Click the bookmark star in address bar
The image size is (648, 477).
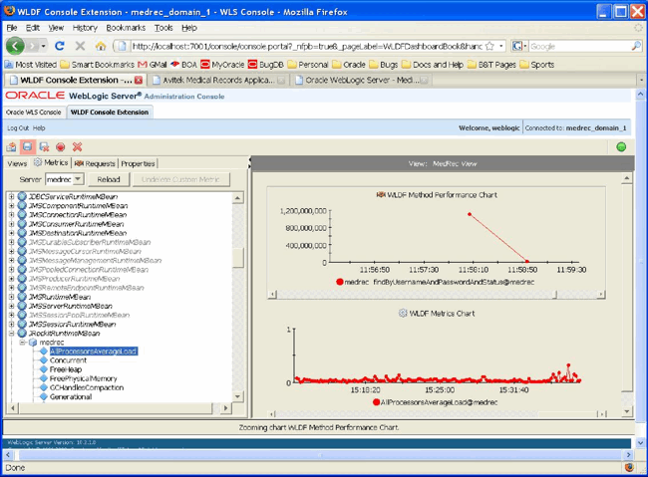[x=489, y=46]
